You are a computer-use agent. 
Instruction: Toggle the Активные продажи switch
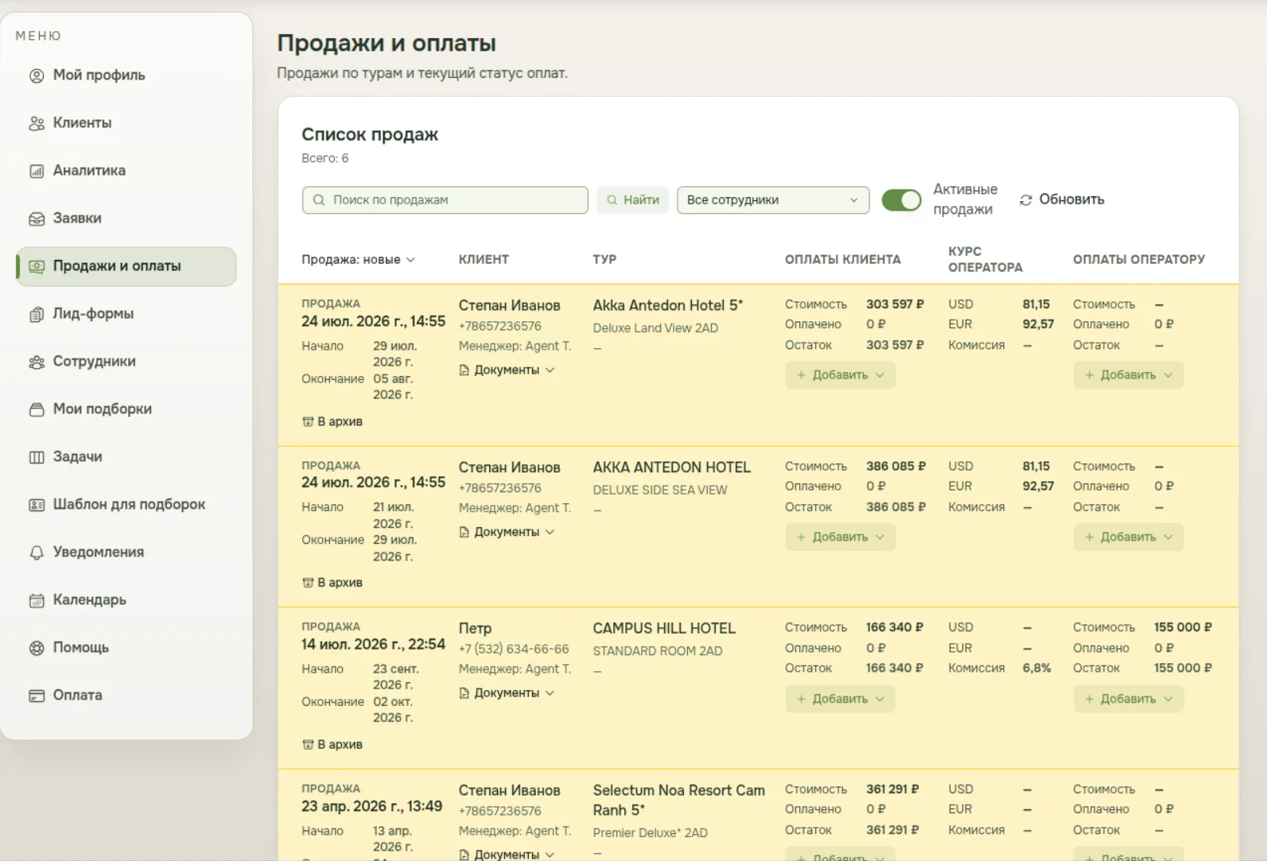point(901,200)
